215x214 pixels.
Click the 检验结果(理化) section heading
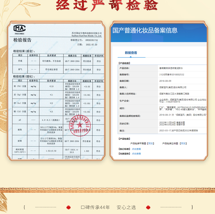(24, 77)
